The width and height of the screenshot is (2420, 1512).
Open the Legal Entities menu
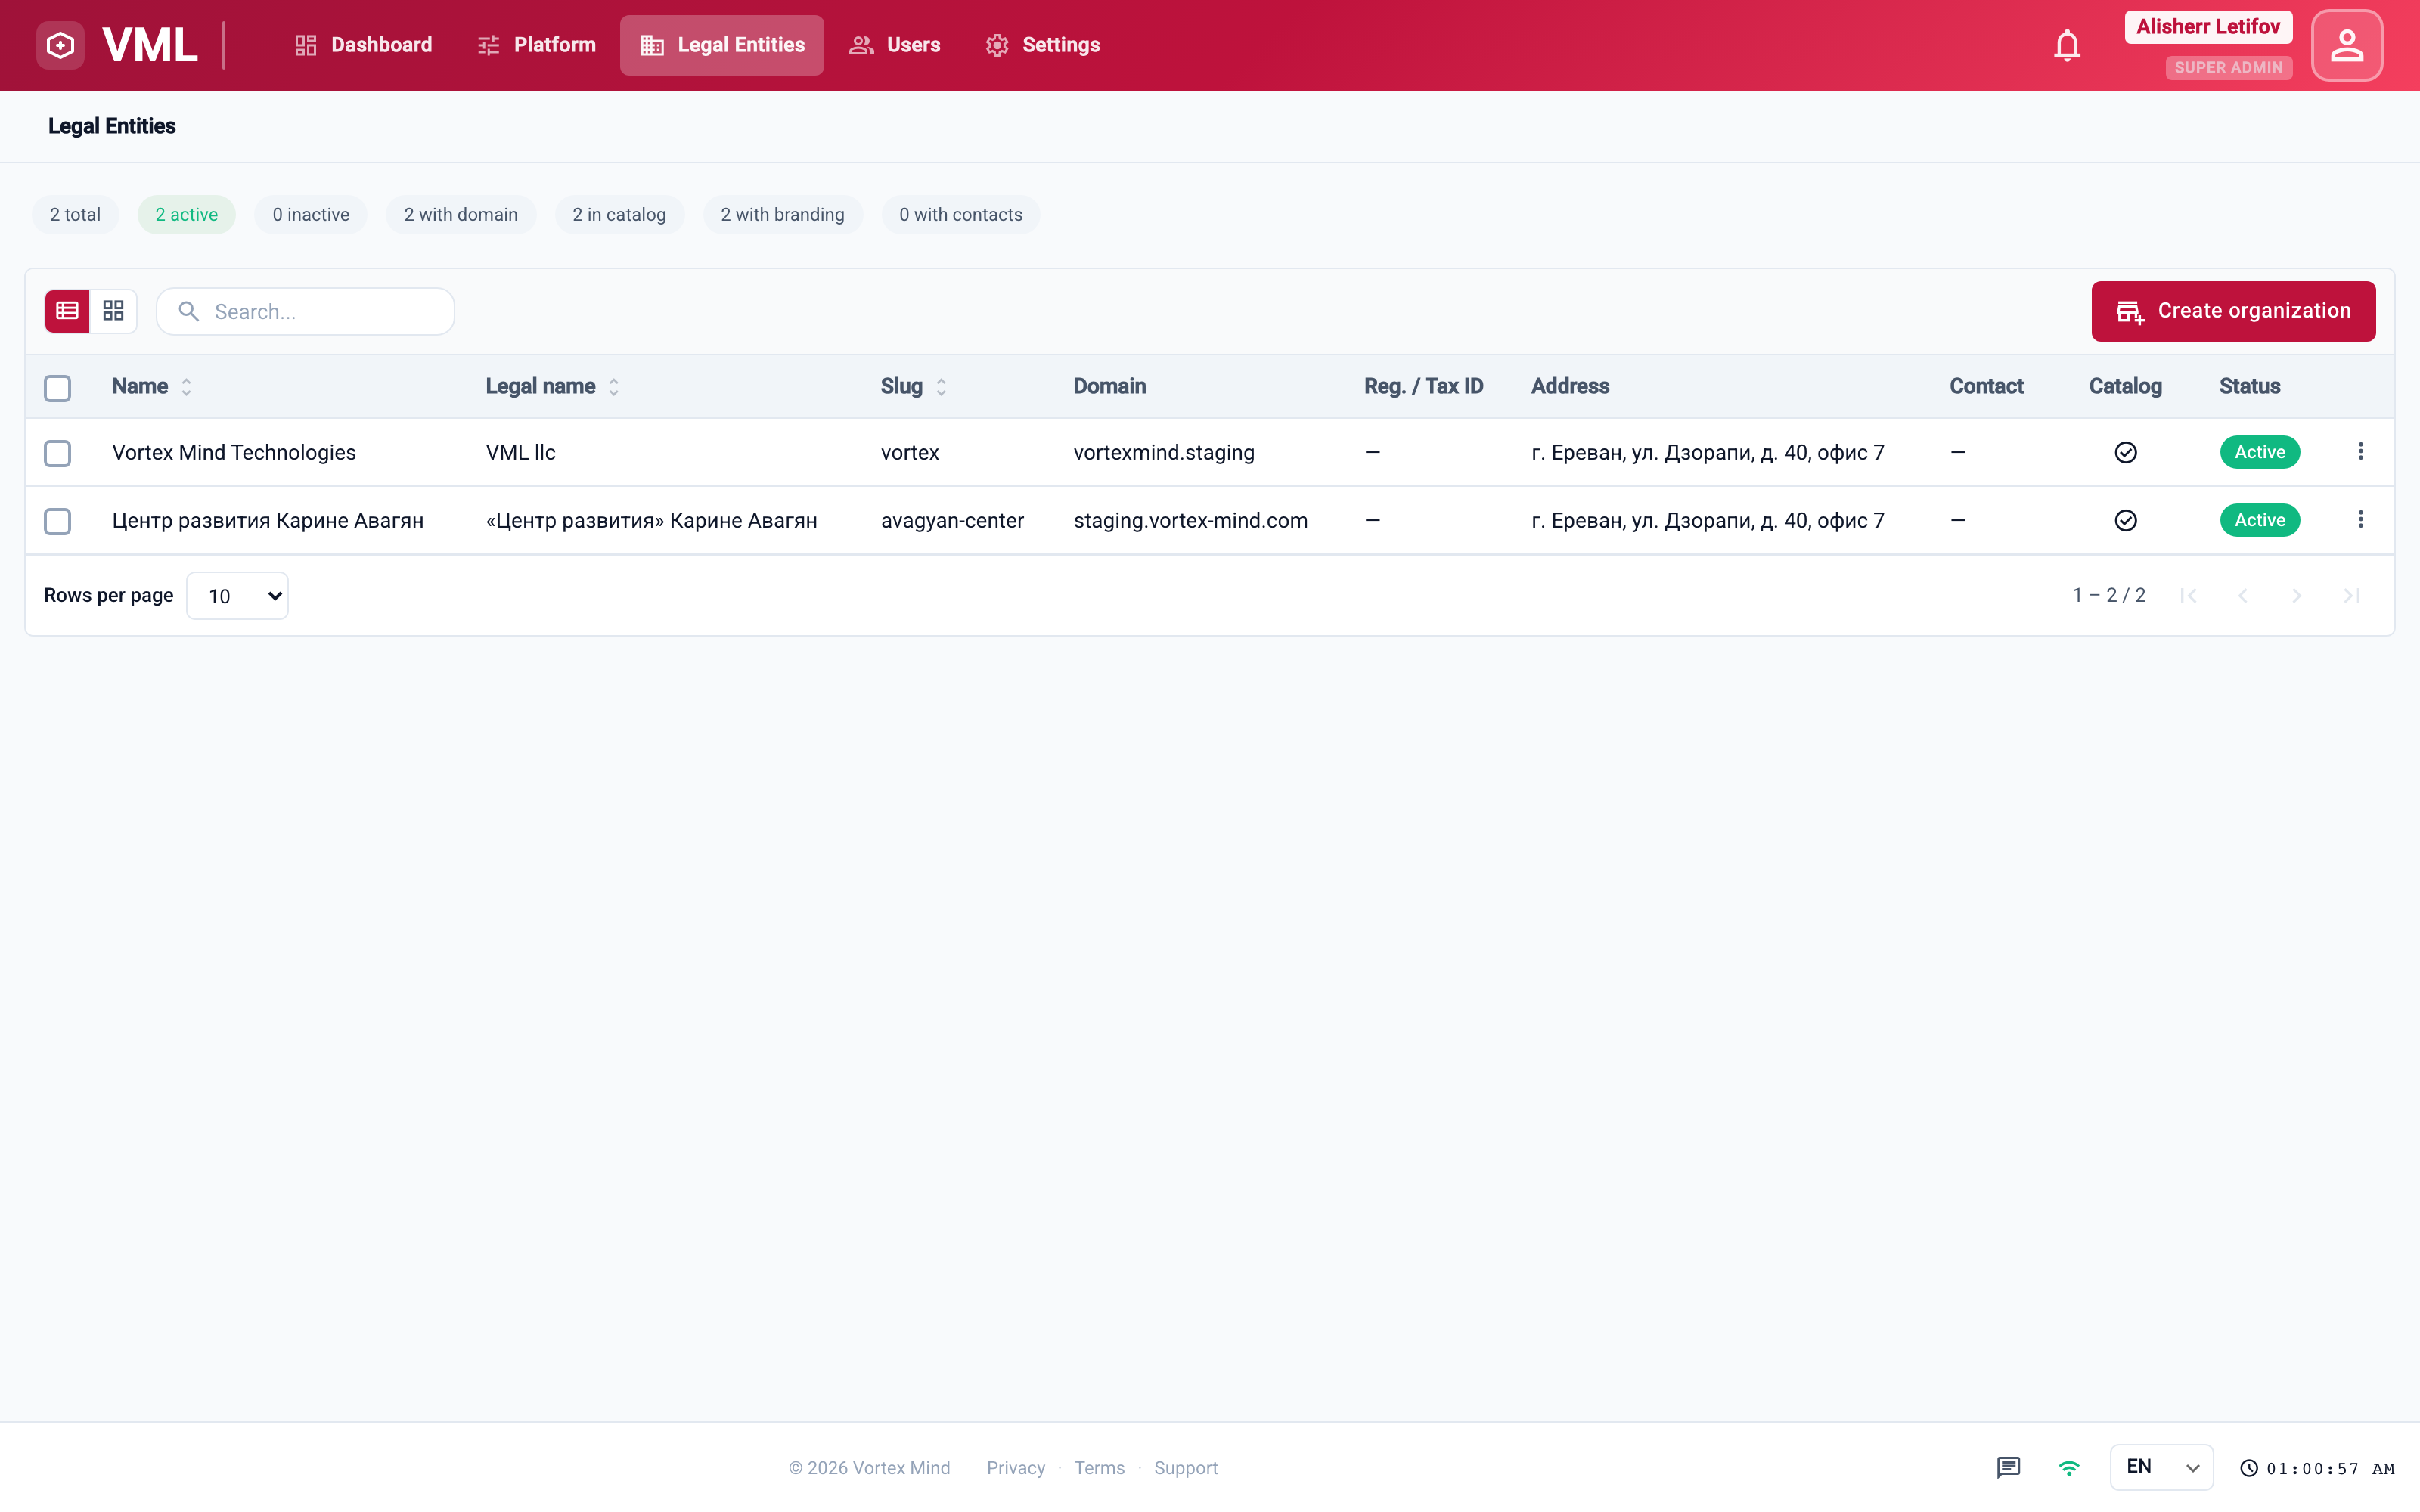(721, 45)
